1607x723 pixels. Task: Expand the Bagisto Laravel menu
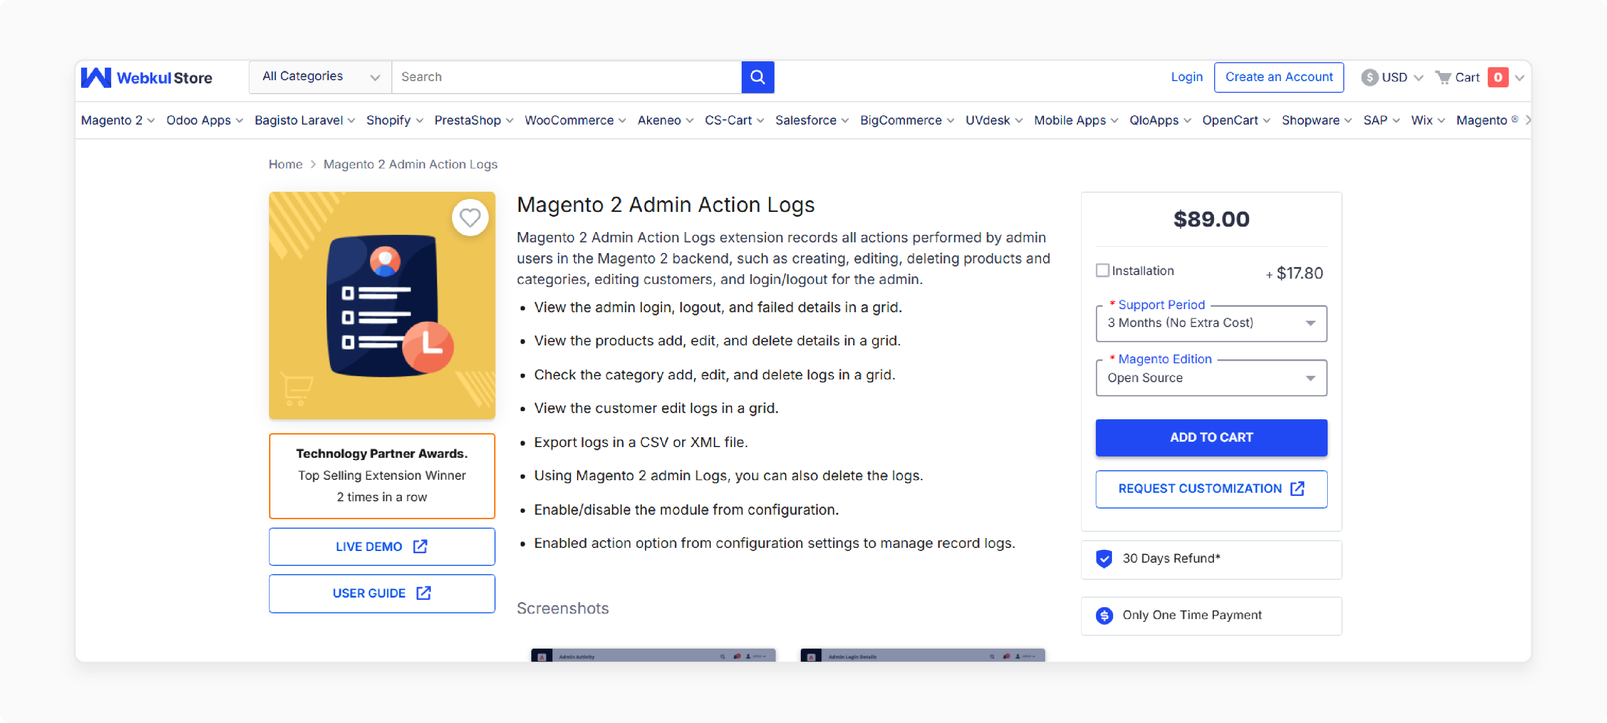click(304, 120)
